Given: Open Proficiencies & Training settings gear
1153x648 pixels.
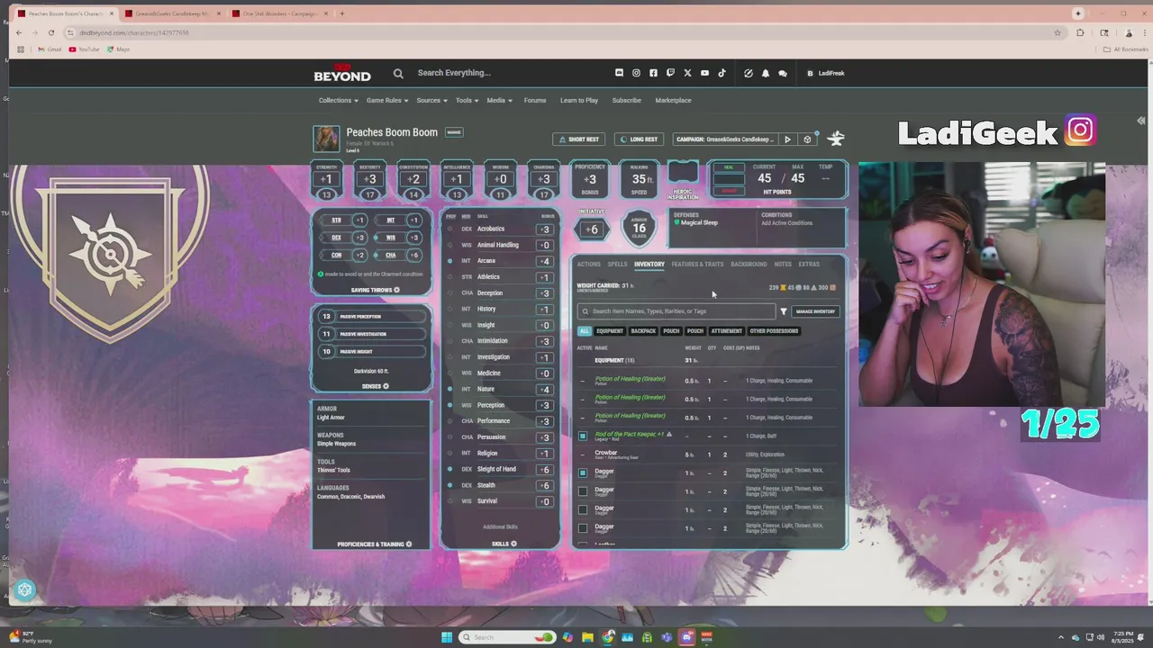Looking at the screenshot, I should pyautogui.click(x=409, y=544).
